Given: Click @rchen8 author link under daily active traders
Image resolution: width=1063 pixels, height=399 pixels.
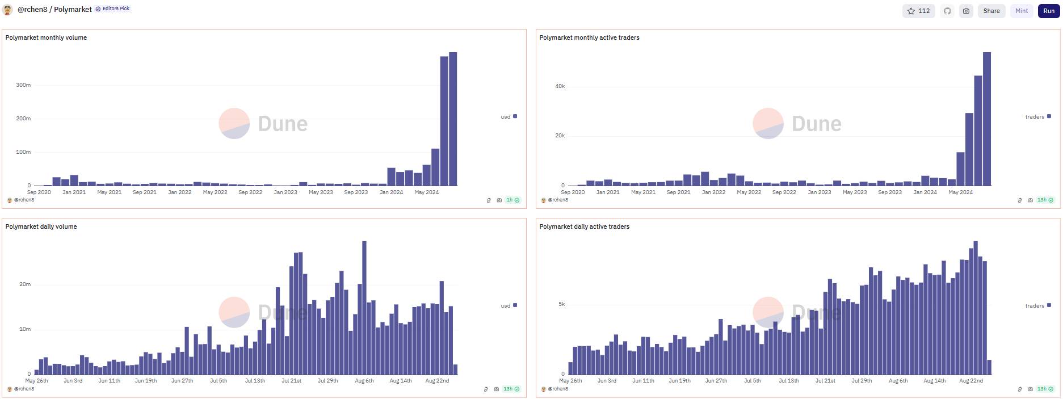Looking at the screenshot, I should [557, 389].
